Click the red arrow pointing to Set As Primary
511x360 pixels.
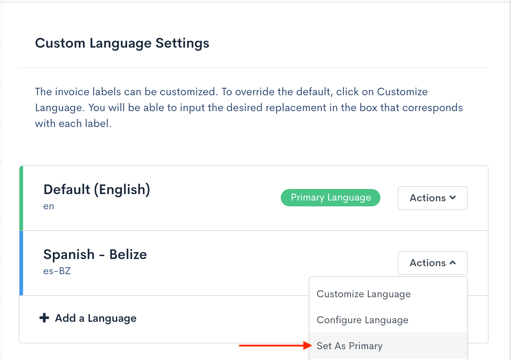click(274, 346)
